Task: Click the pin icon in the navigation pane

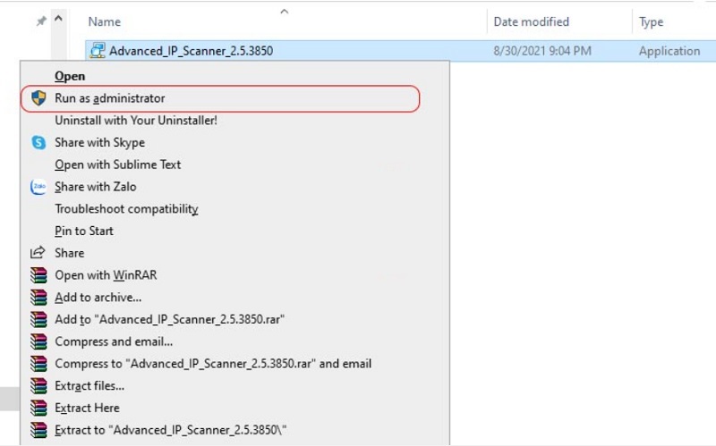Action: click(40, 21)
